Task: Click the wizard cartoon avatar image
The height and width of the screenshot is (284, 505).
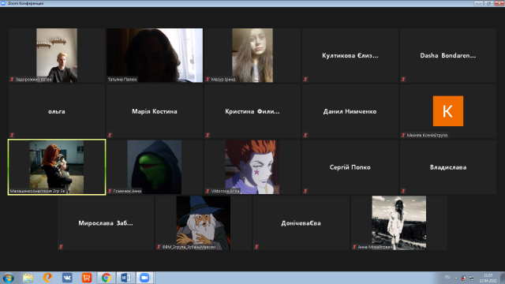Action: click(x=204, y=222)
